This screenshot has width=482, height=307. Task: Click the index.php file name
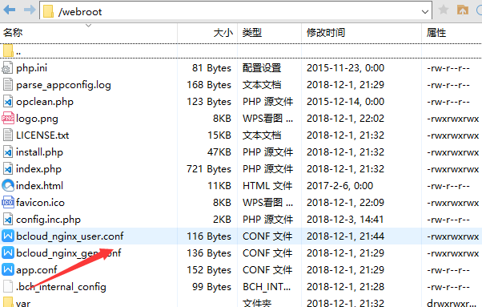[38, 169]
